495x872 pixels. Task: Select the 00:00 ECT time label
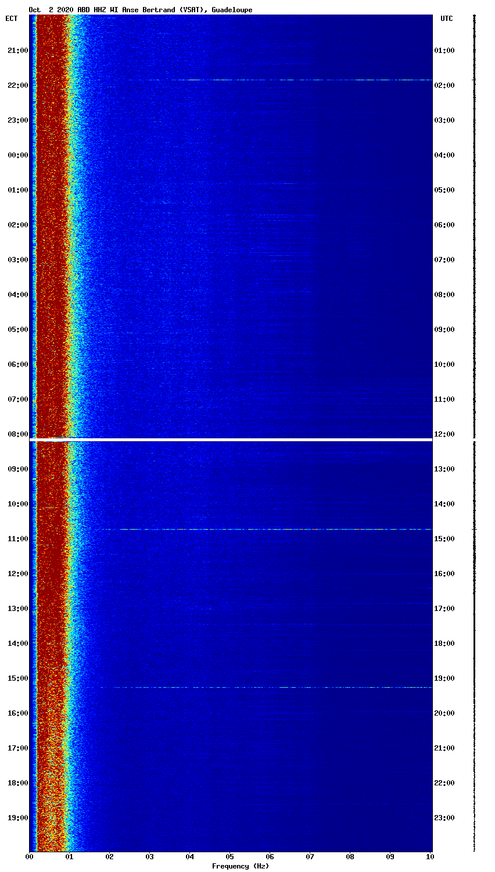coord(17,155)
